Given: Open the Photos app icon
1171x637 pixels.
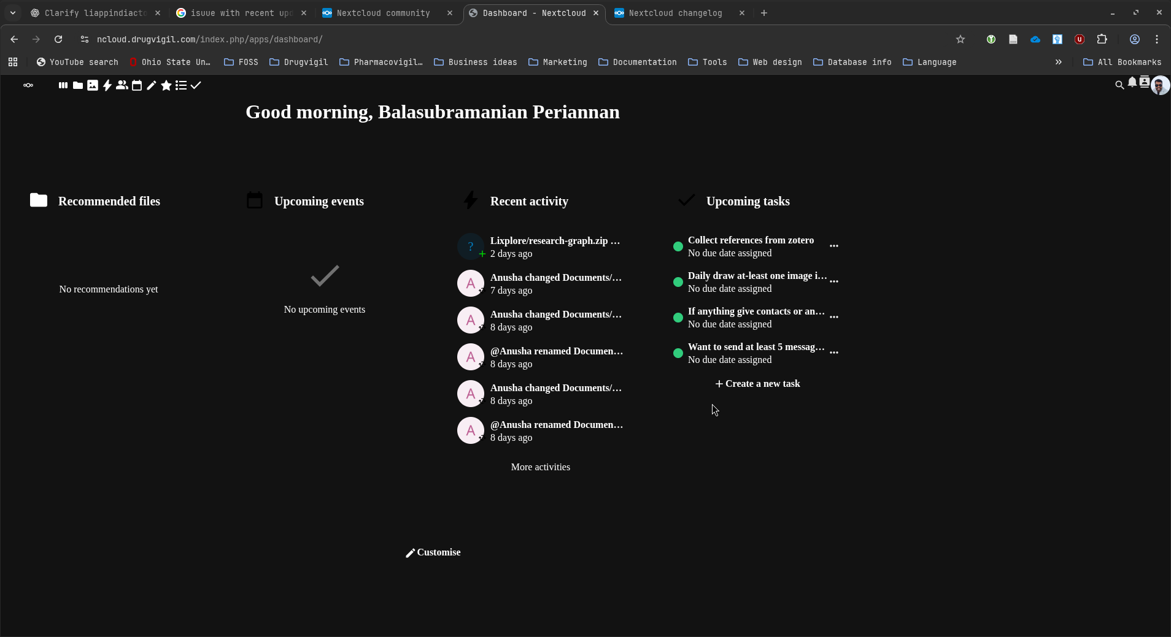Looking at the screenshot, I should coord(93,86).
